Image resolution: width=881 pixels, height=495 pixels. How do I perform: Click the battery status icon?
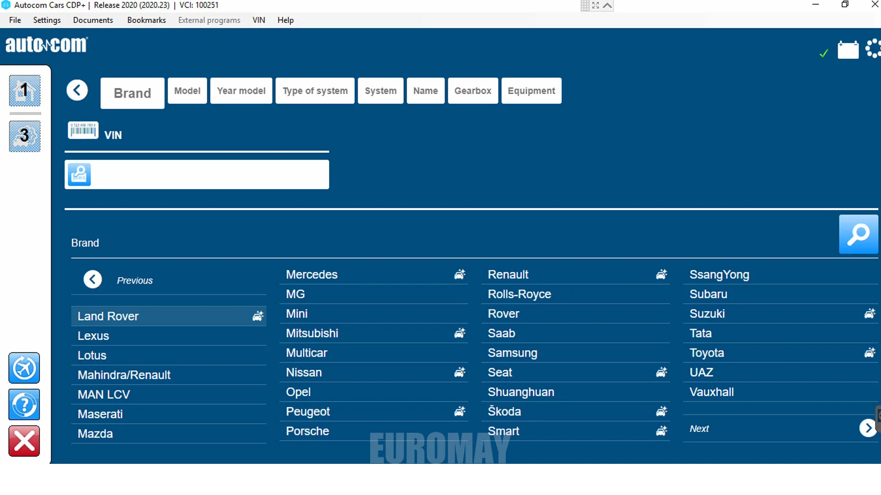click(848, 49)
